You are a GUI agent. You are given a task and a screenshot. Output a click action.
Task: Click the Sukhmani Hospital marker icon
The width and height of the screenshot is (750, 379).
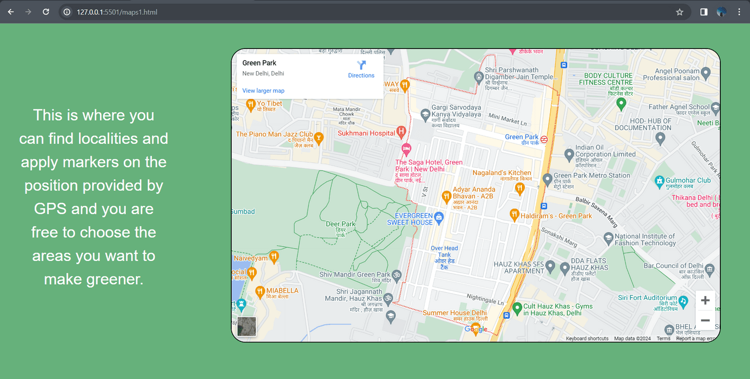401,132
